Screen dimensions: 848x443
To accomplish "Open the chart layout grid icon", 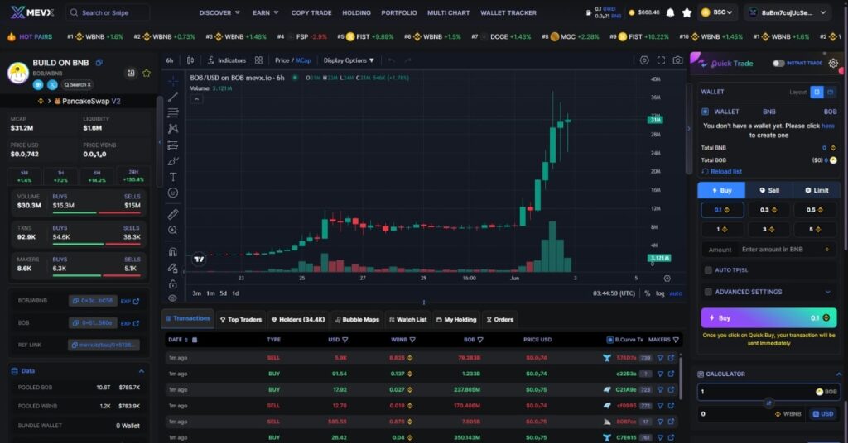I will (x=258, y=60).
